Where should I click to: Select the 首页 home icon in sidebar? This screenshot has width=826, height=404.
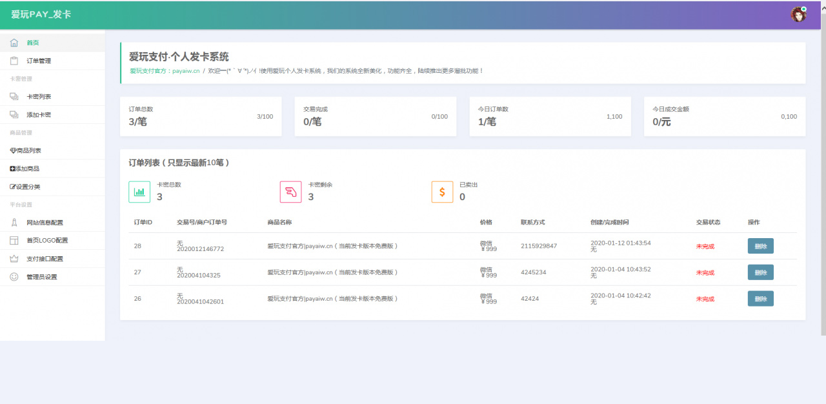point(14,43)
